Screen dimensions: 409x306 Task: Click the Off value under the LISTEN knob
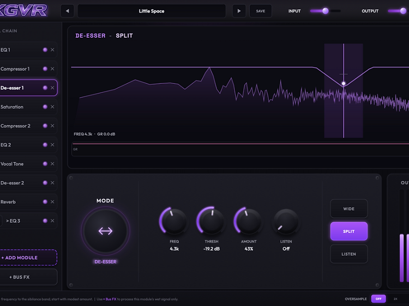tap(286, 249)
